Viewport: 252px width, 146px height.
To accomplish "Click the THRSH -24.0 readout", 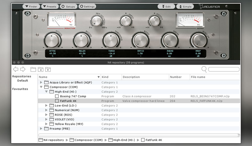I will (x=111, y=53).
